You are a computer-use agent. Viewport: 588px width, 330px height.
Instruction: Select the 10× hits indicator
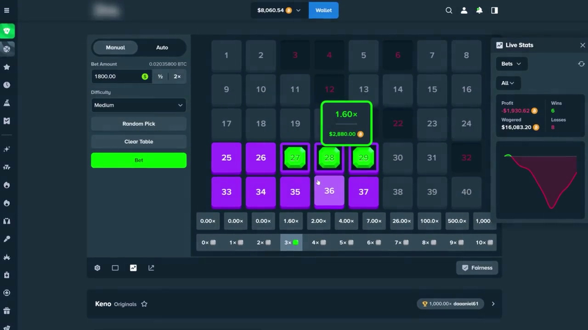[x=484, y=242]
